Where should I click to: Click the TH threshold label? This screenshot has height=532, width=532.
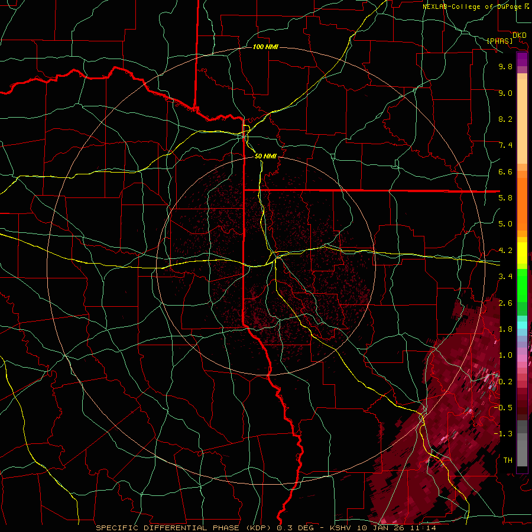[x=508, y=460]
